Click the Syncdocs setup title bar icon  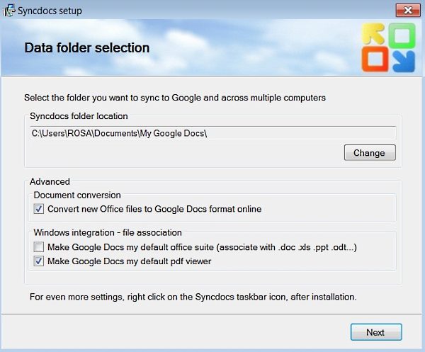11,11
